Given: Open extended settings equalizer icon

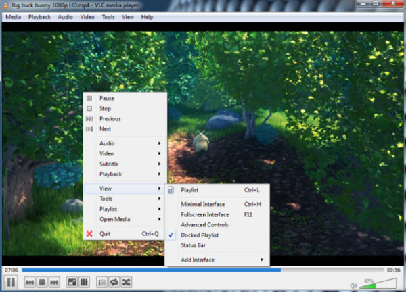Looking at the screenshot, I should coord(83,282).
